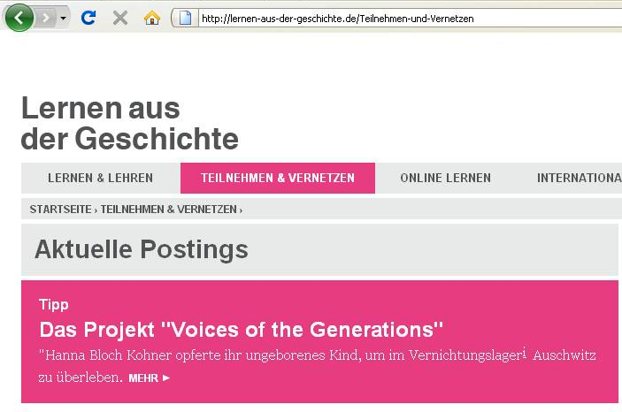
Task: Focus the address bar URL field
Action: coord(398,18)
